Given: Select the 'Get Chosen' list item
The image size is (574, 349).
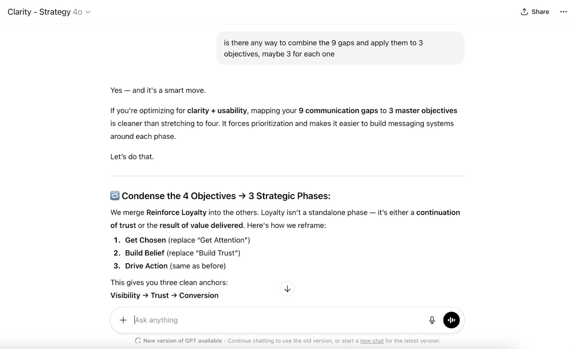Looking at the screenshot, I should coord(145,240).
